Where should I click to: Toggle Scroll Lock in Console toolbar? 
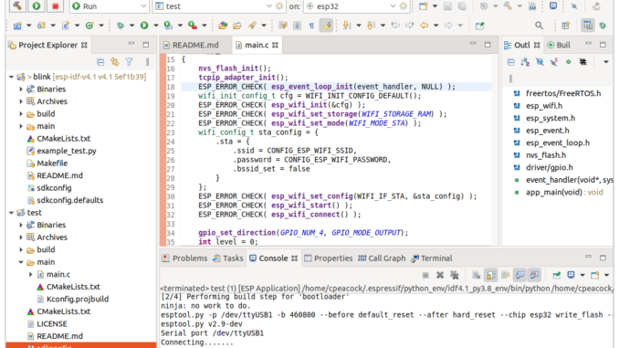click(490, 275)
